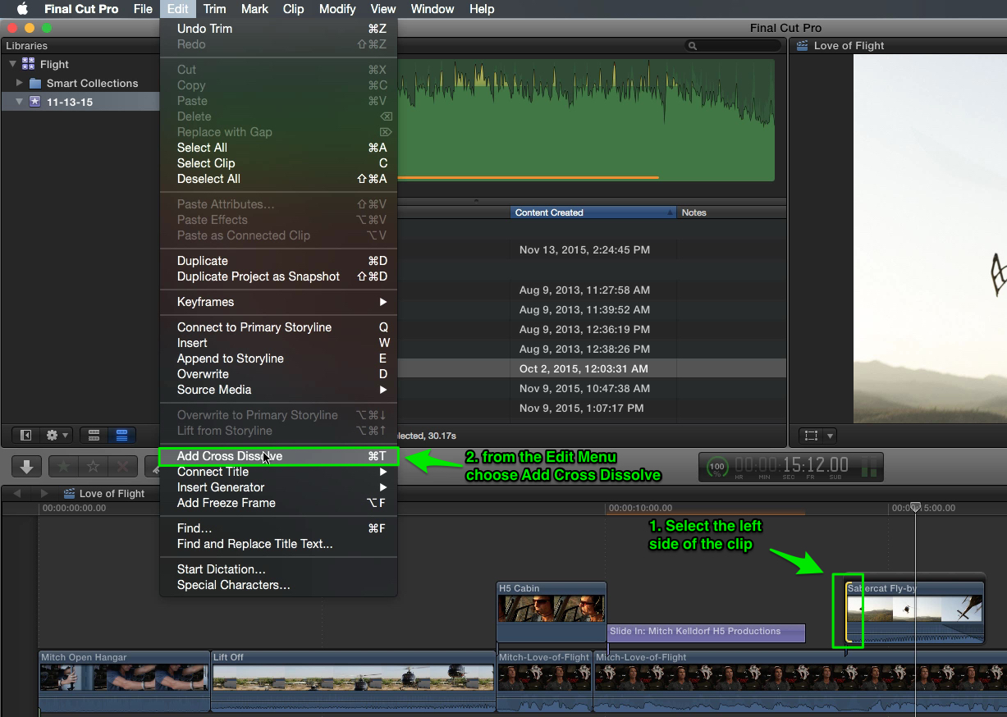1007x717 pixels.
Task: Select the Lift Off clip
Action: coord(353,680)
